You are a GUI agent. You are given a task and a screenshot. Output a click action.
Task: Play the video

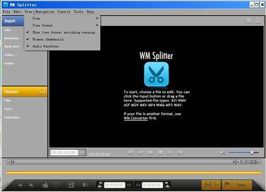click(151, 152)
